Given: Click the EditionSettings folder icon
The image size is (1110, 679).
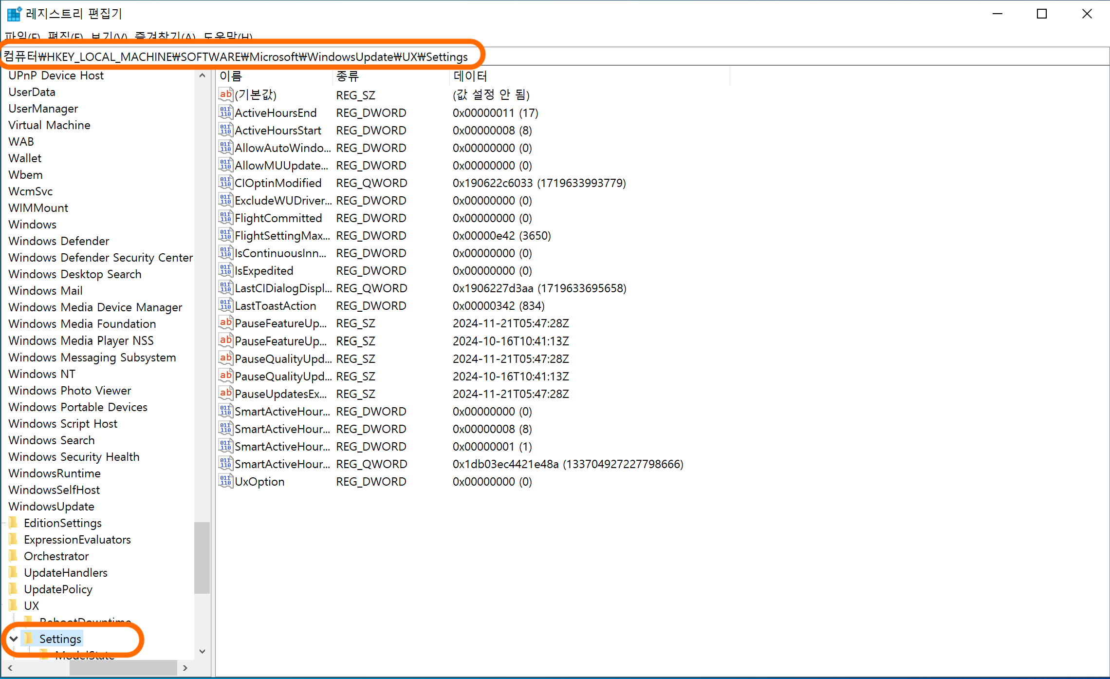Looking at the screenshot, I should pos(14,523).
